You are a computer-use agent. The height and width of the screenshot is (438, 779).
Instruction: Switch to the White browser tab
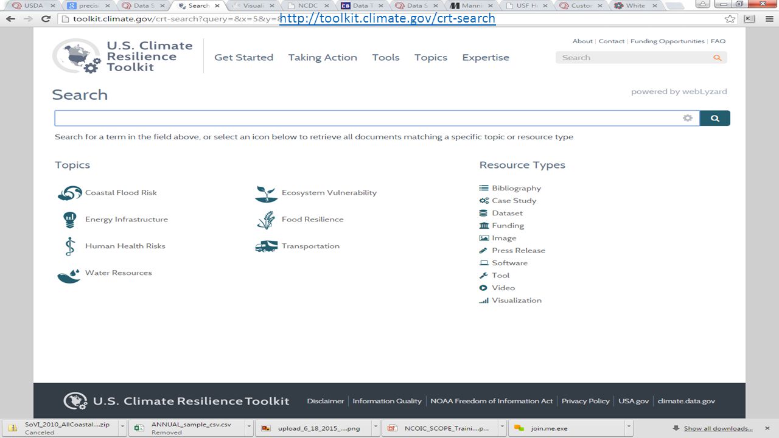[x=636, y=5]
